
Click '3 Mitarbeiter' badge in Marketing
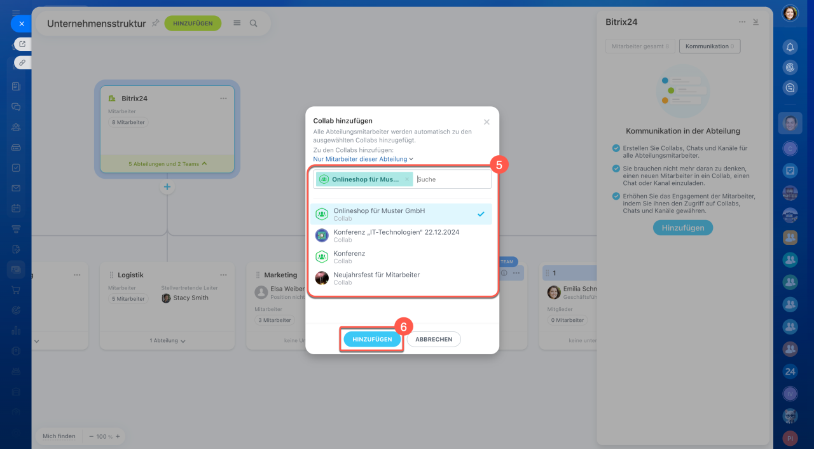275,321
